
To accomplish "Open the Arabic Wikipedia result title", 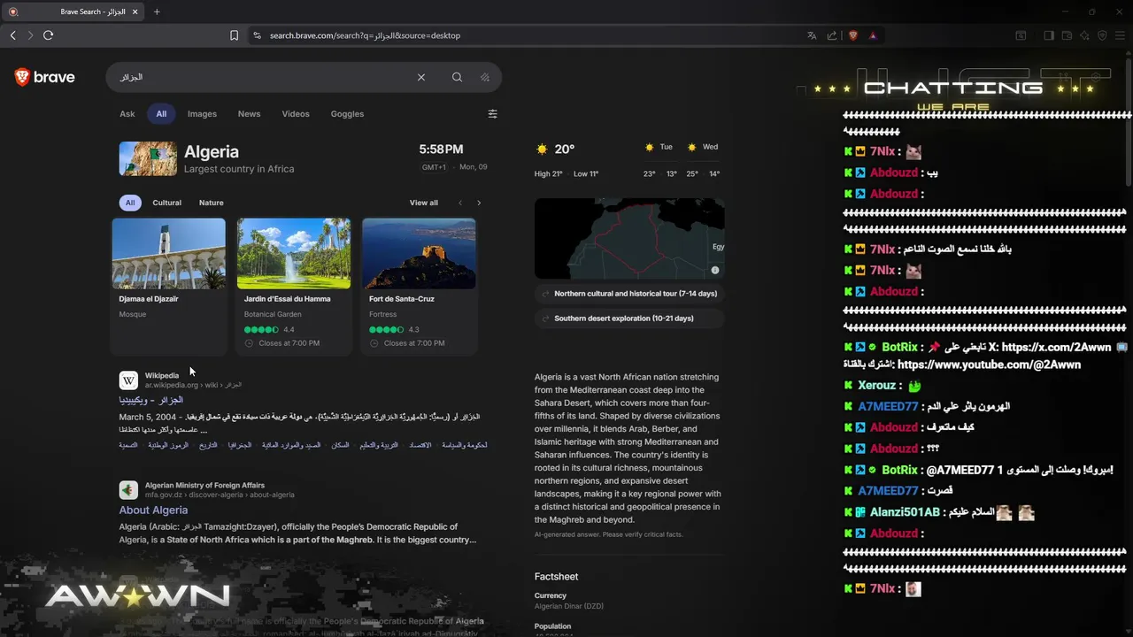I will coord(151,400).
